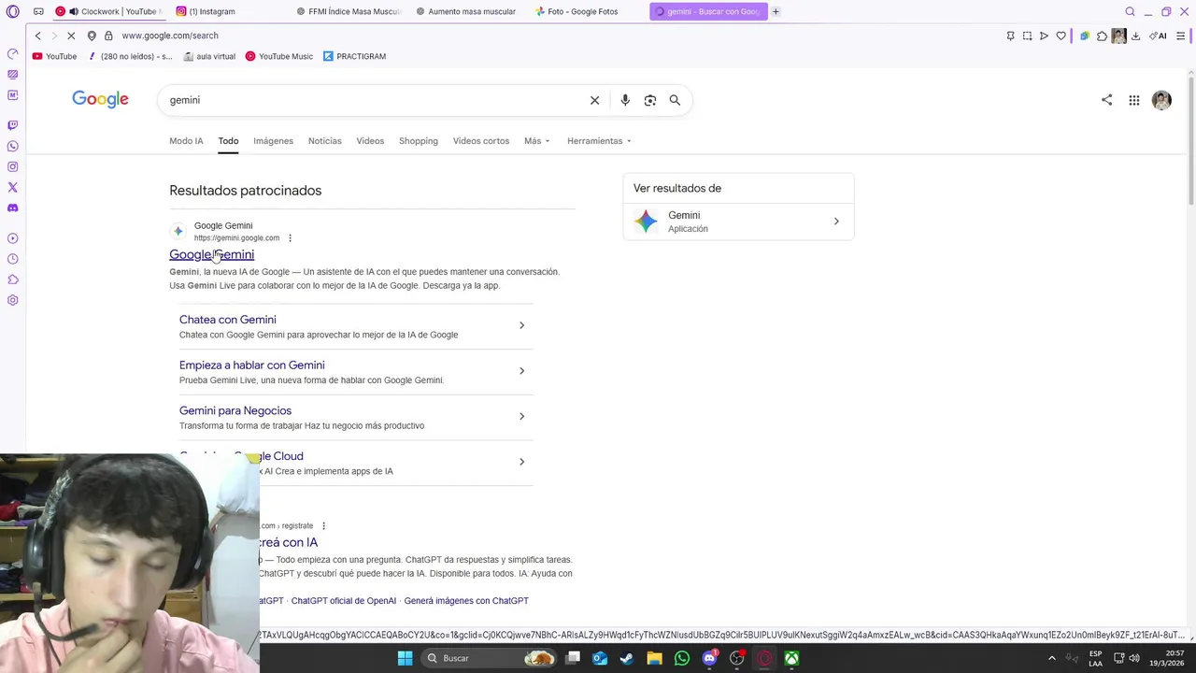Open the Google apps grid
Viewport: 1196px width, 673px height.
tap(1133, 100)
